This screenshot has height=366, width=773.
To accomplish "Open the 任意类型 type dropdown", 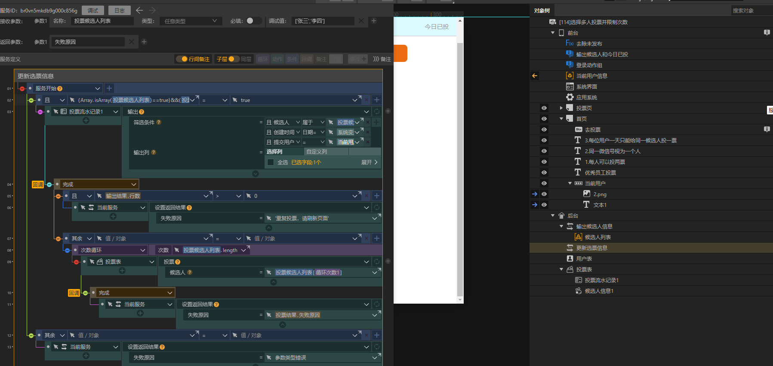I will point(191,21).
